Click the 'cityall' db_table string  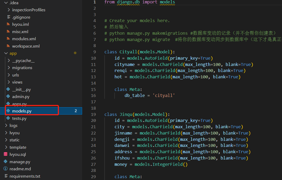point(164,95)
